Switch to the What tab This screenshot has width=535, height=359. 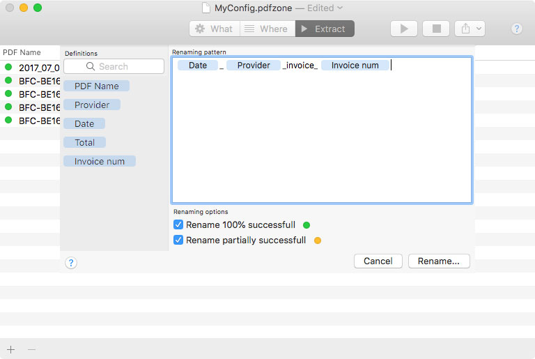pos(215,29)
